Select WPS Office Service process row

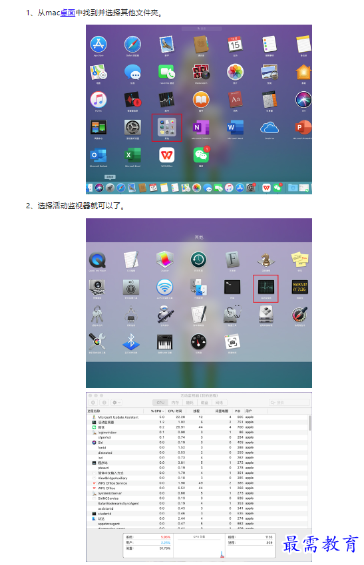point(198,483)
